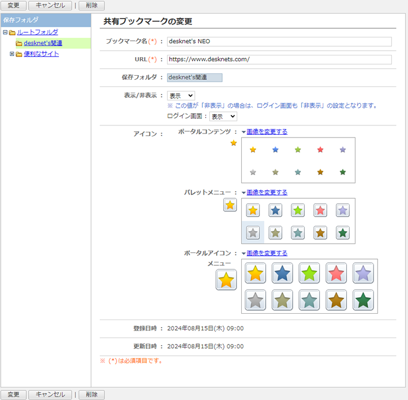Click the top キャンセル button

(x=50, y=5)
